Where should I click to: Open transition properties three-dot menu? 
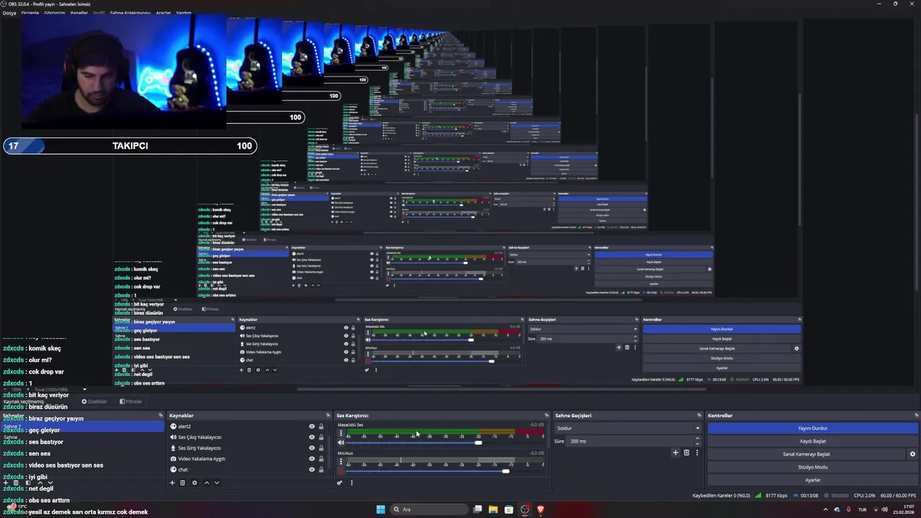pyautogui.click(x=697, y=453)
